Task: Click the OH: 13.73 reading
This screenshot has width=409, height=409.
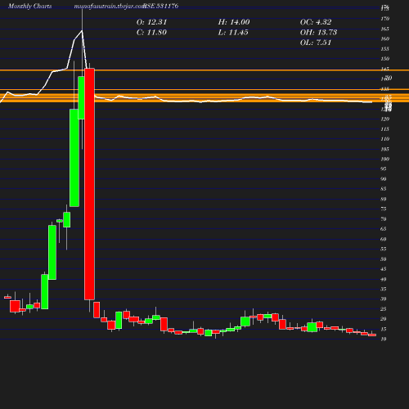Action: tap(318, 33)
